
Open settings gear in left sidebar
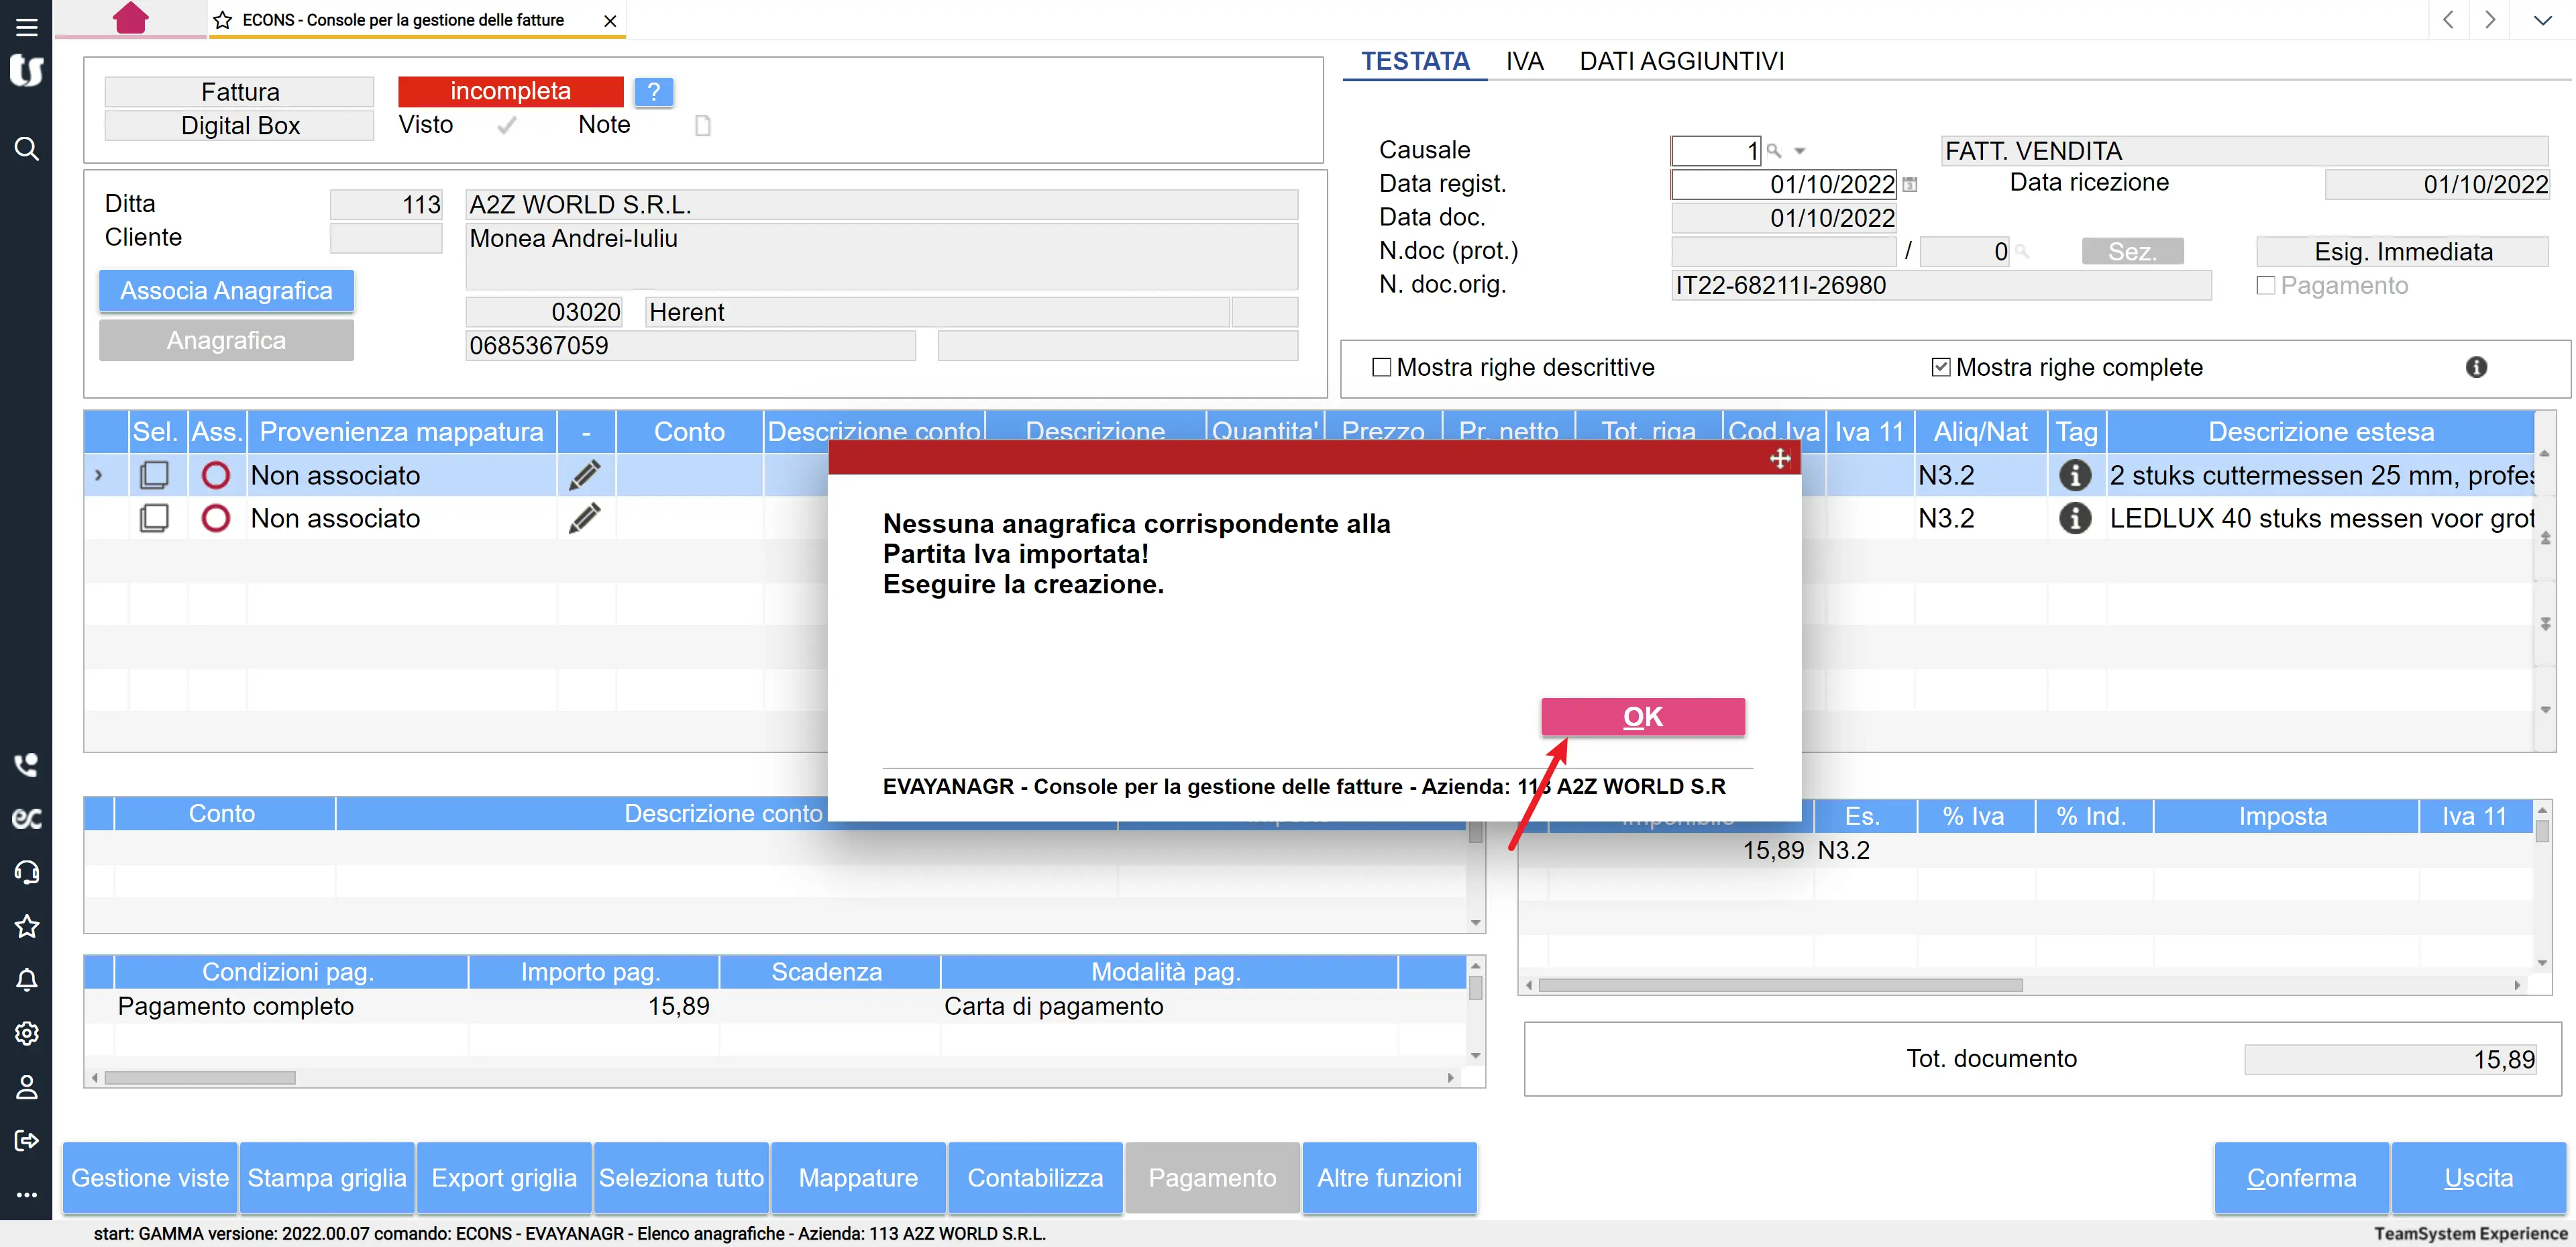tap(27, 1034)
